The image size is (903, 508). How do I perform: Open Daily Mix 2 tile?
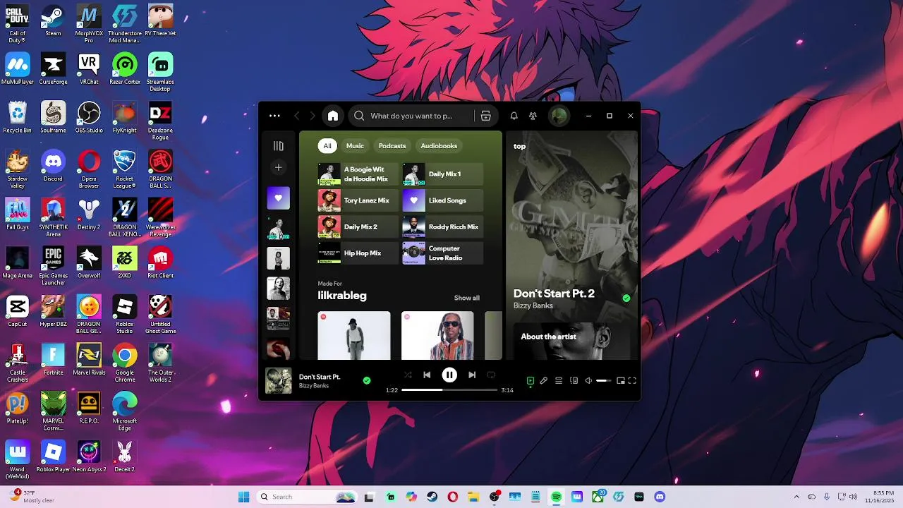pyautogui.click(x=358, y=227)
